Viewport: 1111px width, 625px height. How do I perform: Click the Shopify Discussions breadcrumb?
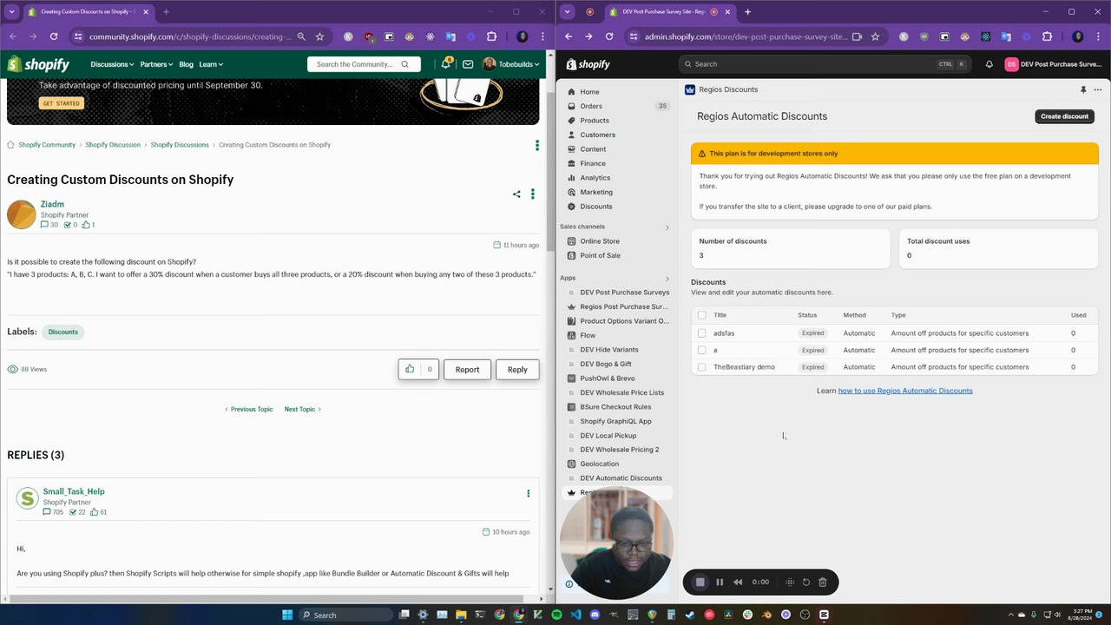click(x=180, y=145)
